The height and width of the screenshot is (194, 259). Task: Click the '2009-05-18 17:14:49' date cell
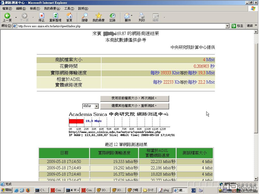tap(64, 168)
